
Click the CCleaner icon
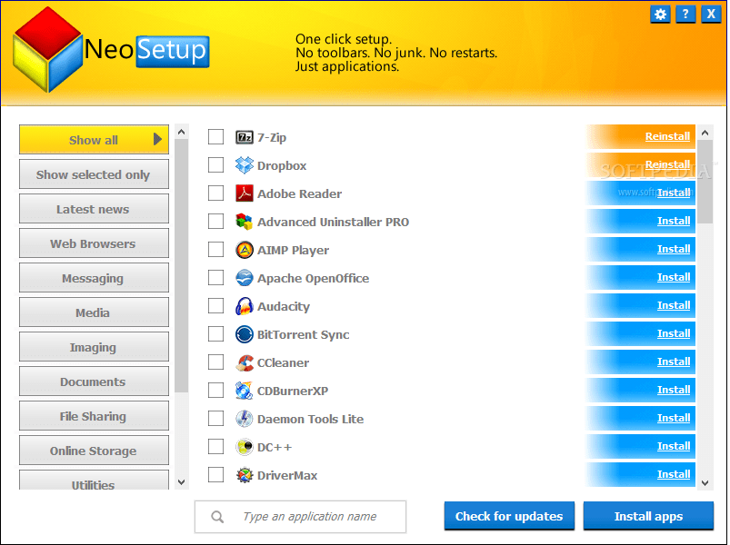[x=244, y=362]
